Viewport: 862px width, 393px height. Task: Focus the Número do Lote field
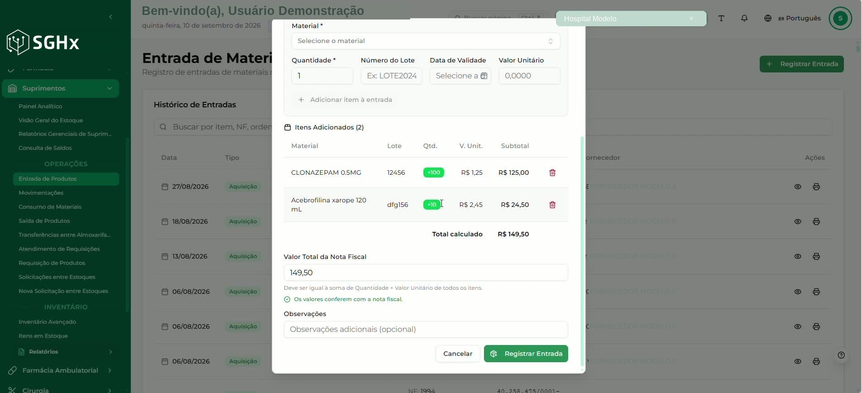[x=391, y=76]
